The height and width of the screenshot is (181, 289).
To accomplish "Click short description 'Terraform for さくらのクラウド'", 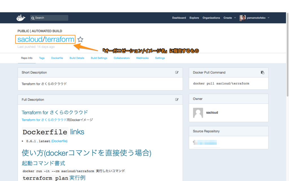I will coord(44,84).
